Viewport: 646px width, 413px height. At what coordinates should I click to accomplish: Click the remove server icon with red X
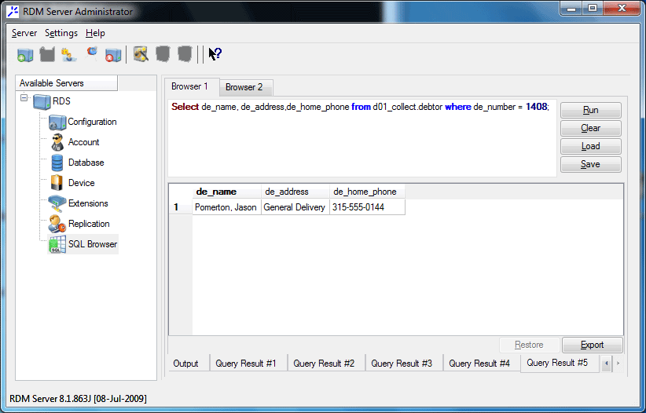tap(113, 54)
